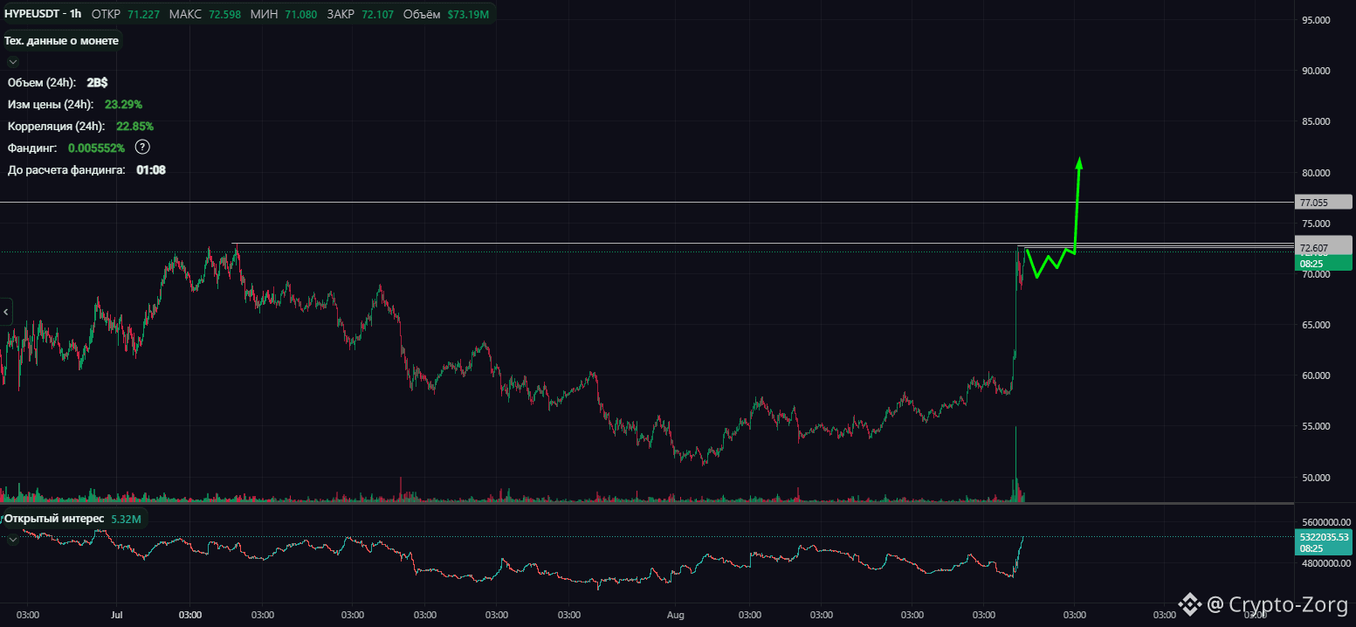Click the МИН value 71.080
1356x627 pixels.
[300, 14]
